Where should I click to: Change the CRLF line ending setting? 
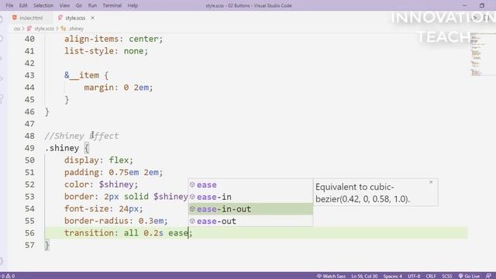[x=431, y=276]
